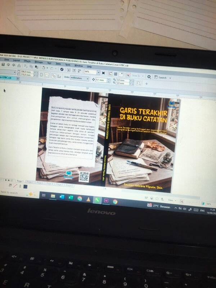Click the Task View icon on taskbar
This screenshot has width=216, height=288.
coord(44,195)
